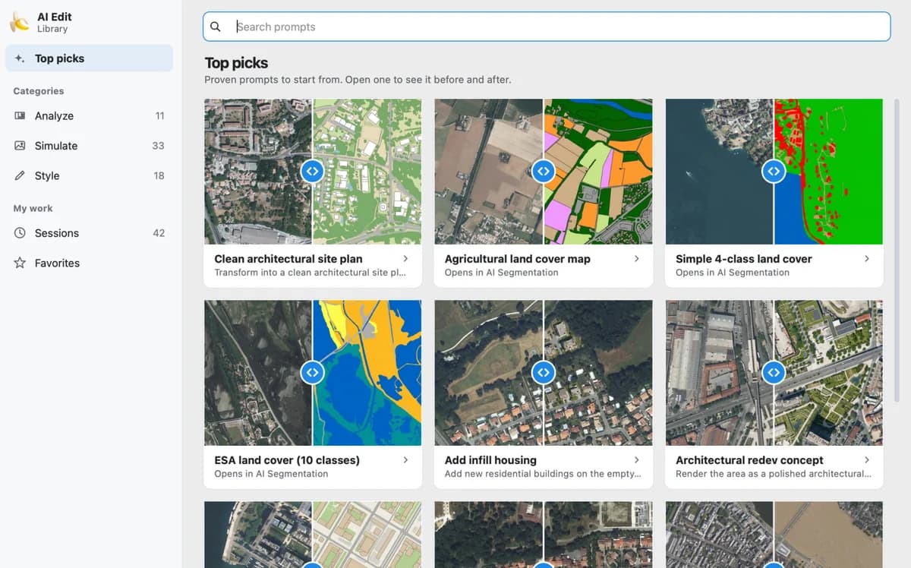
Task: Click compare handle on Agricultural land cover map
Action: pyautogui.click(x=543, y=171)
